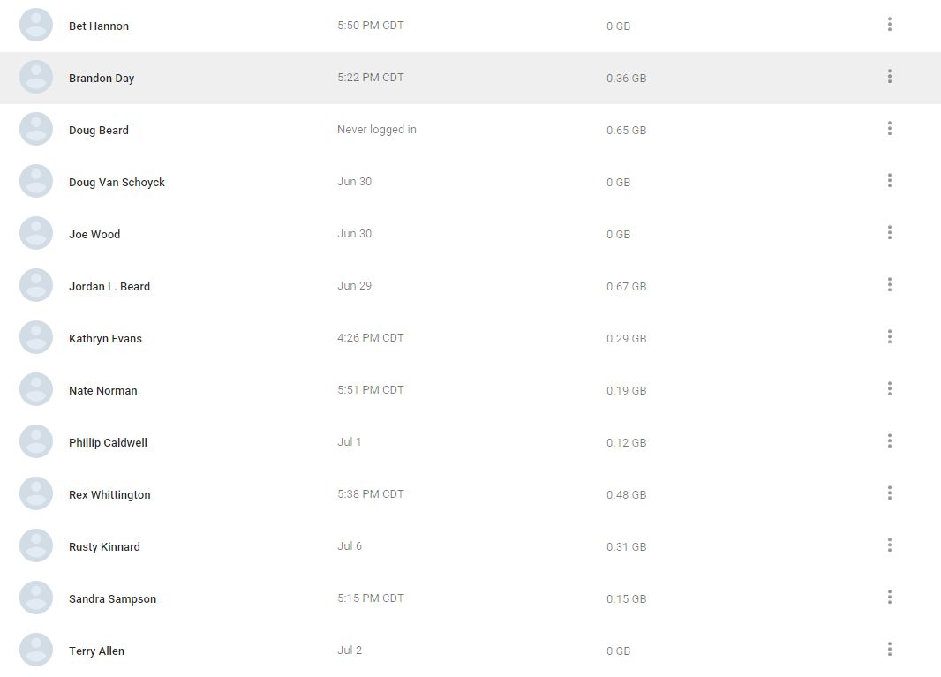Viewport: 941px width, 677px height.
Task: Open three-dot menu for Rusty Kinnard
Action: click(889, 545)
